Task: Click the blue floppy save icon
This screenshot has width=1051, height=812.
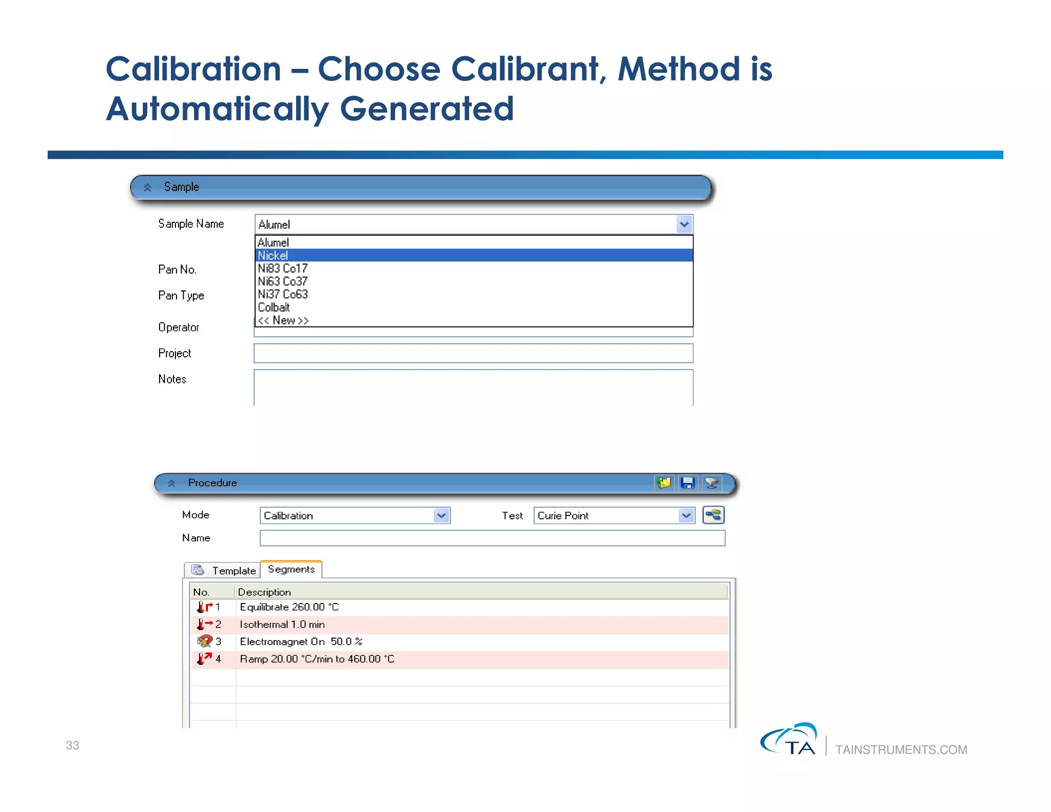Action: pyautogui.click(x=687, y=482)
